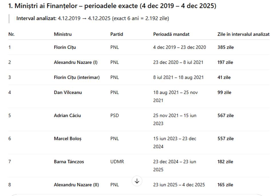Click the "Nr." column header

click(11, 34)
